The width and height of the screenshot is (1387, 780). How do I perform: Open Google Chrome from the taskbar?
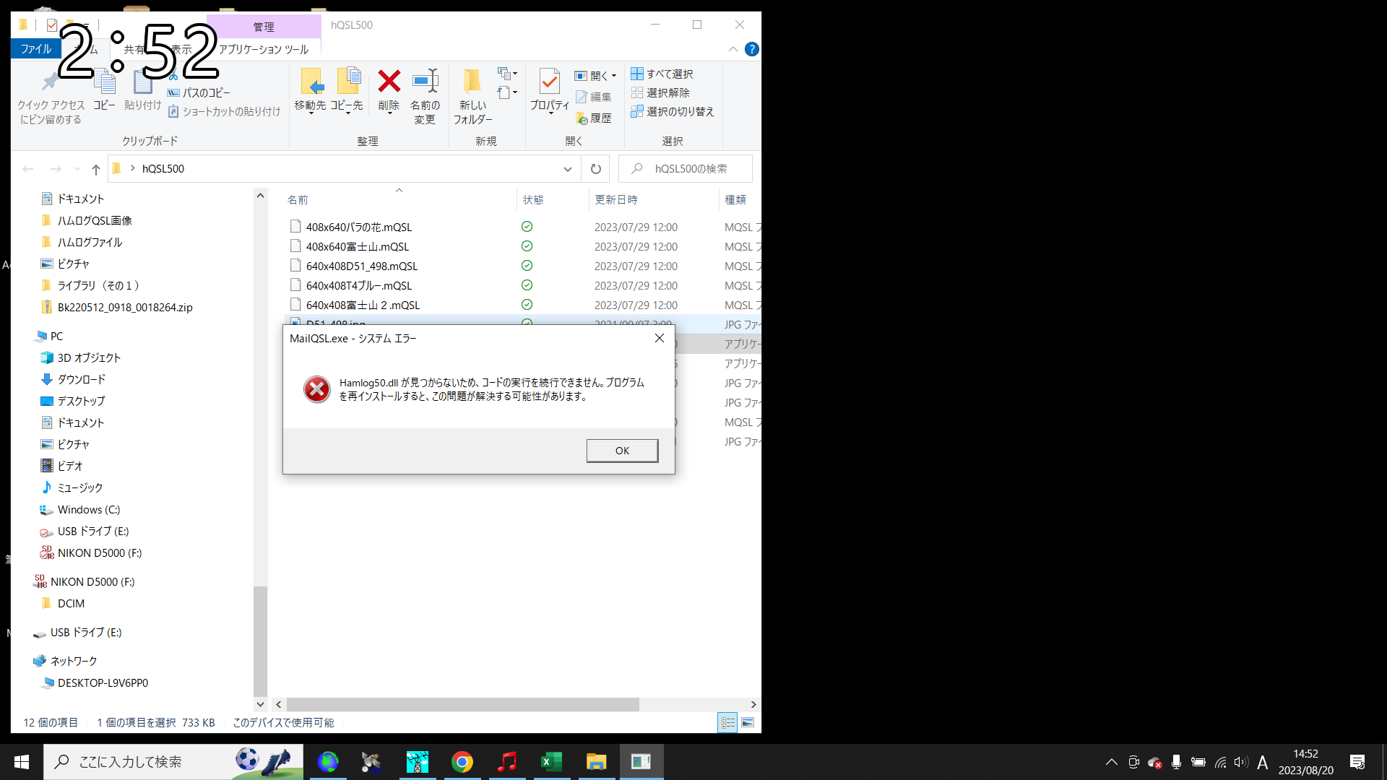(x=462, y=762)
